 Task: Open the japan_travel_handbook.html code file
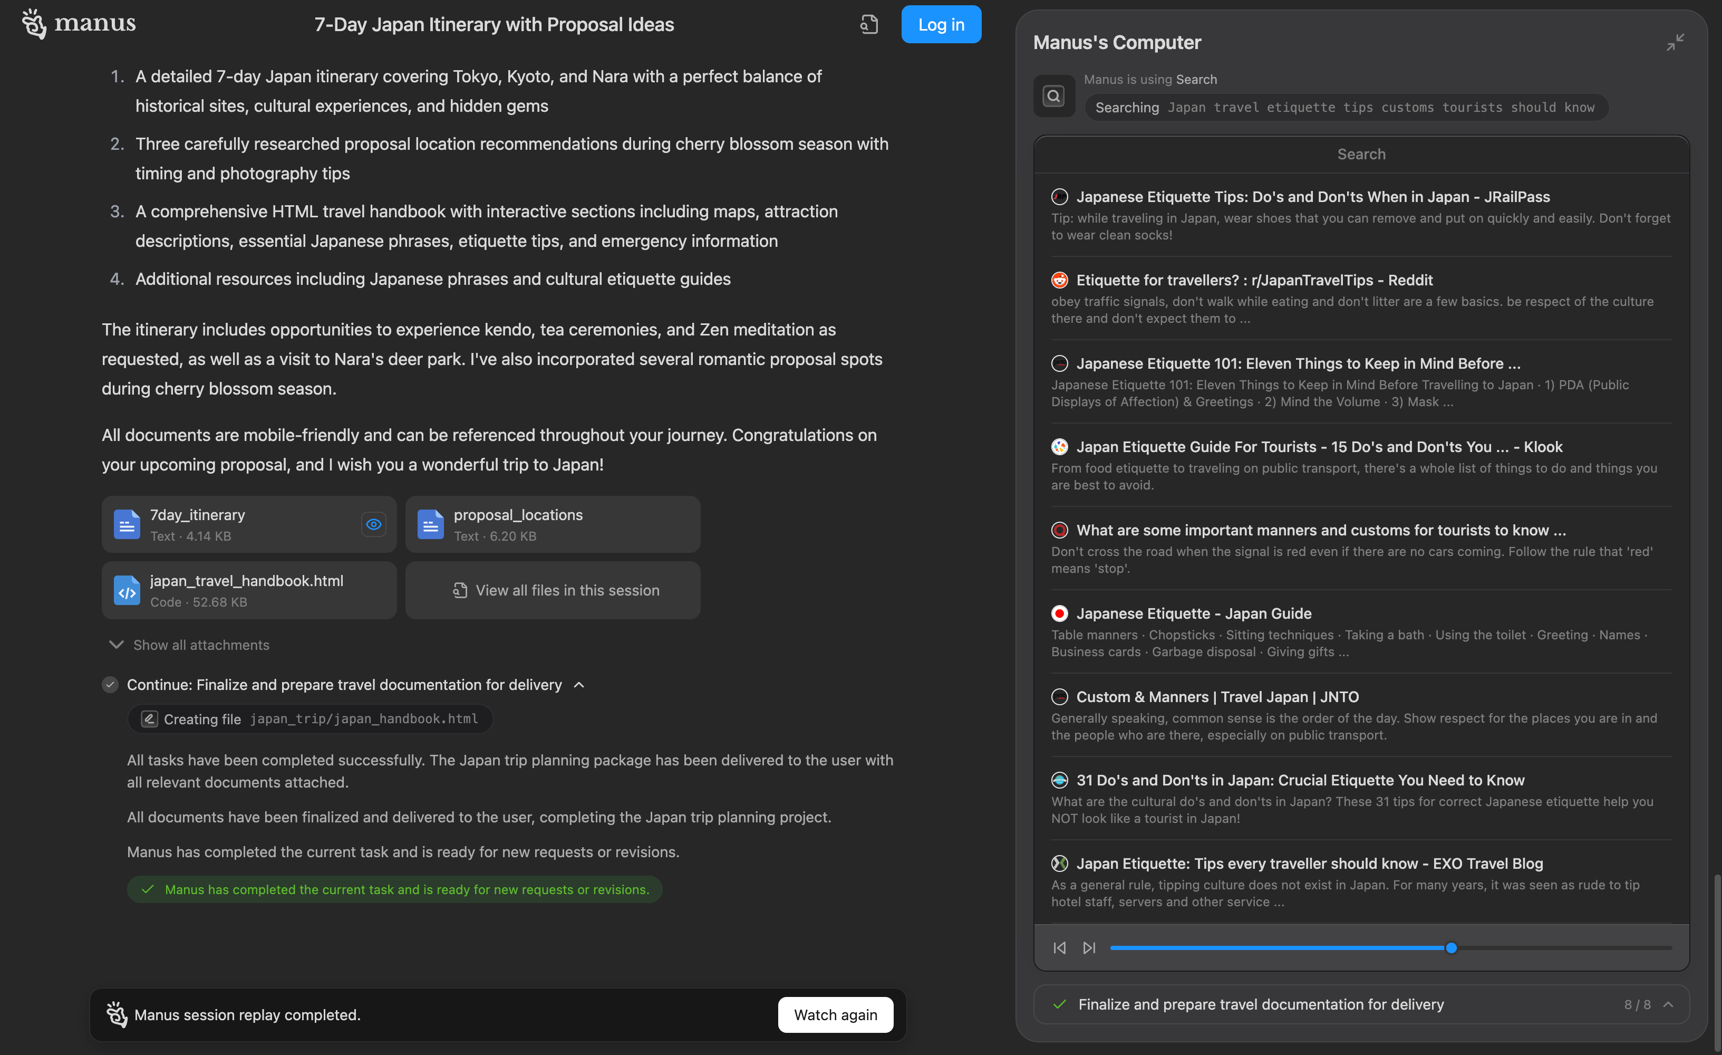click(247, 590)
